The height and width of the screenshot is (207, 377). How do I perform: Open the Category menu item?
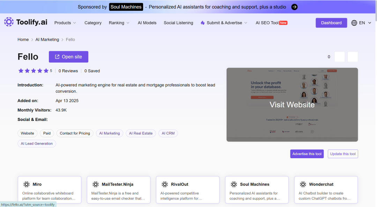tap(93, 23)
